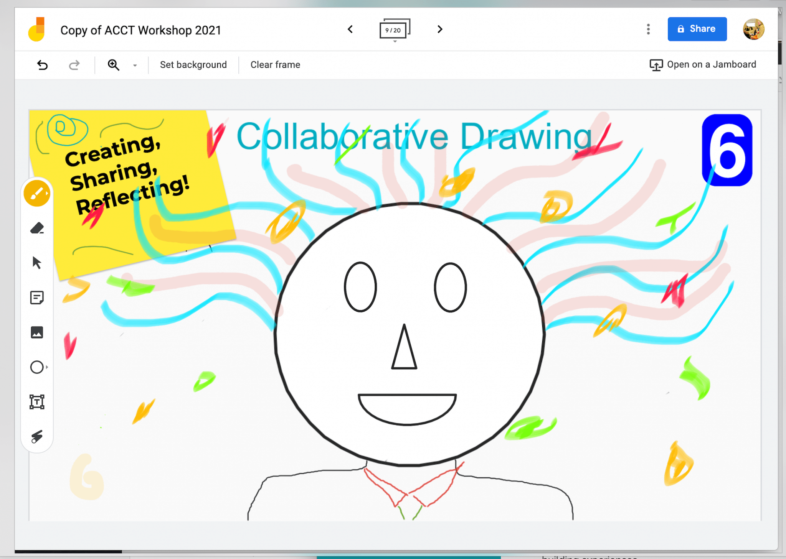Click the Zoom magnifier icon
Screen dimensions: 786x559
pos(114,65)
